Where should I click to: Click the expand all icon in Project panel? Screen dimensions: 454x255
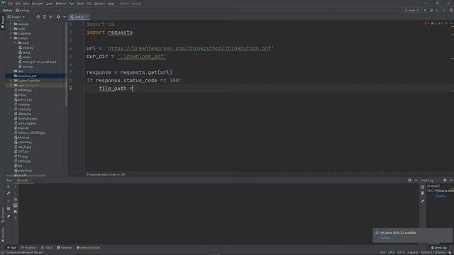coord(44,17)
